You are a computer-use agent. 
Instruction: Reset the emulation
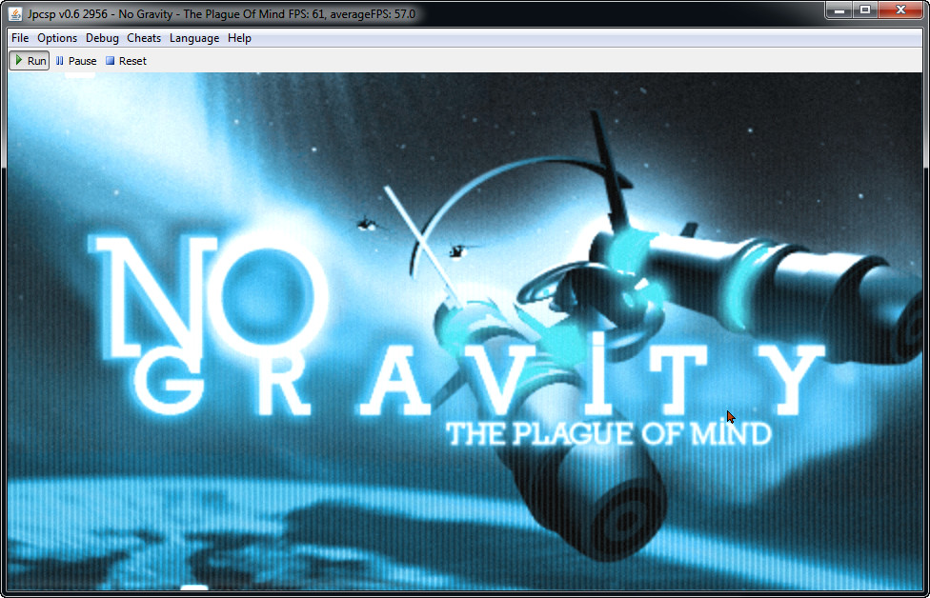pyautogui.click(x=126, y=60)
